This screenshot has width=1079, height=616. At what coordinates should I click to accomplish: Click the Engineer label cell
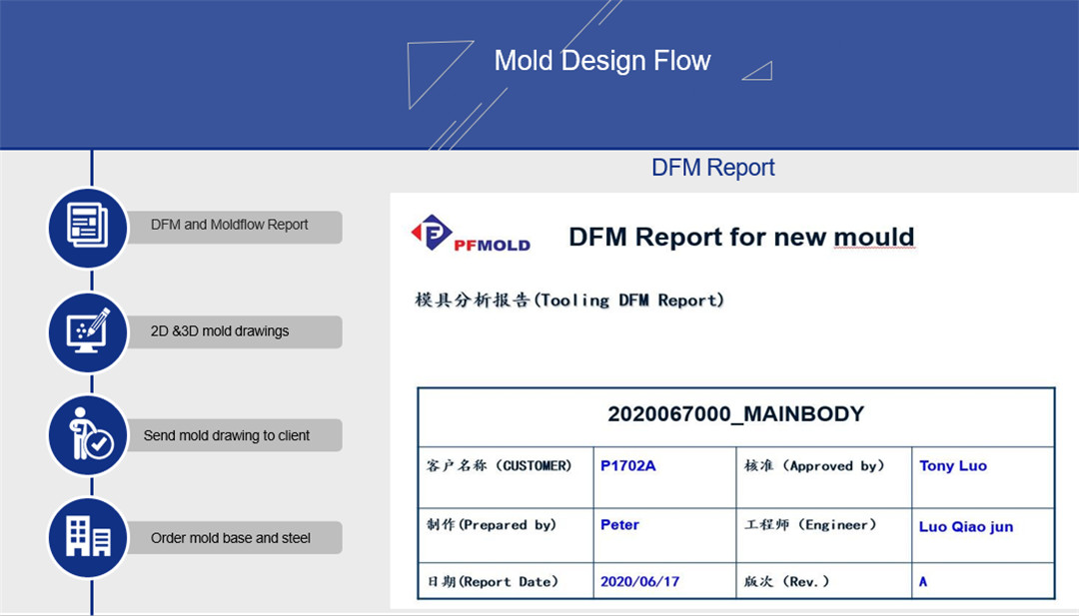pos(823,535)
